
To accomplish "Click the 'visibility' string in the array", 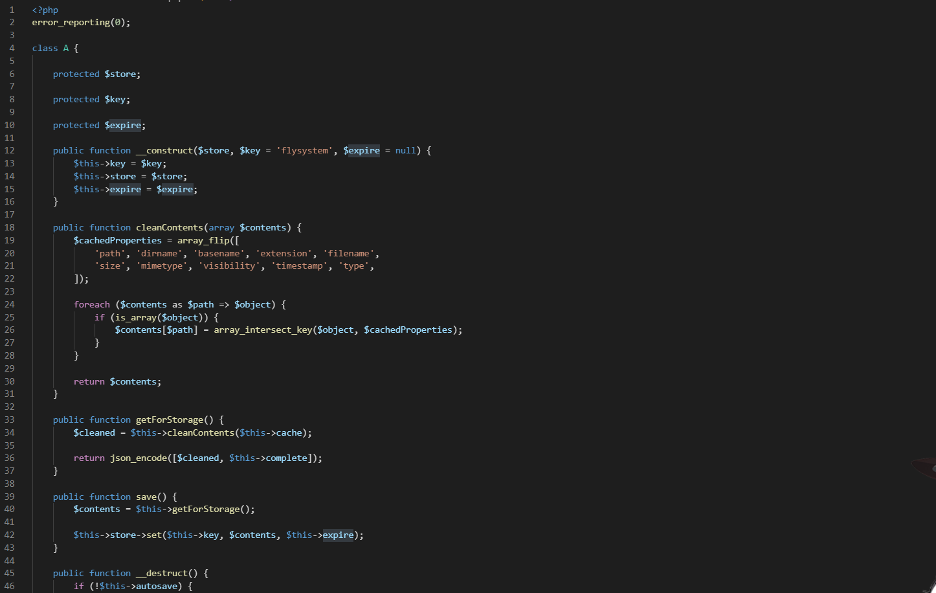I will [230, 266].
